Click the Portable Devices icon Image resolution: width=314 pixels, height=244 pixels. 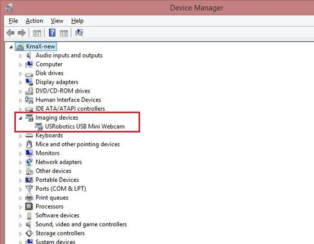pos(29,180)
